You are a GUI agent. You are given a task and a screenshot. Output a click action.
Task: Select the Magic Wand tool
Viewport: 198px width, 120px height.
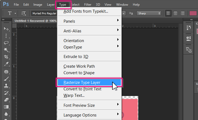pyautogui.click(x=6, y=50)
